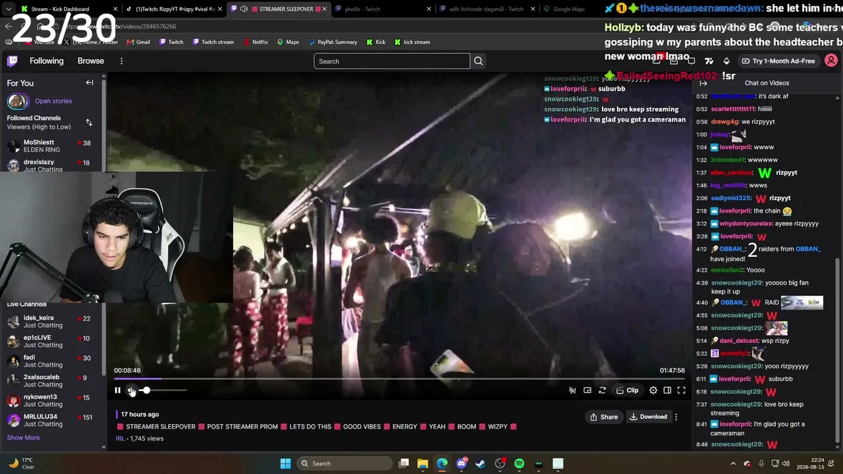Open the Netflix bookmark
Image resolution: width=843 pixels, height=474 pixels.
(x=256, y=42)
